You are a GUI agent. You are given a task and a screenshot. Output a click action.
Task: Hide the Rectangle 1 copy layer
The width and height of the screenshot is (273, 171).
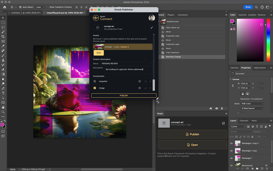(x=231, y=151)
